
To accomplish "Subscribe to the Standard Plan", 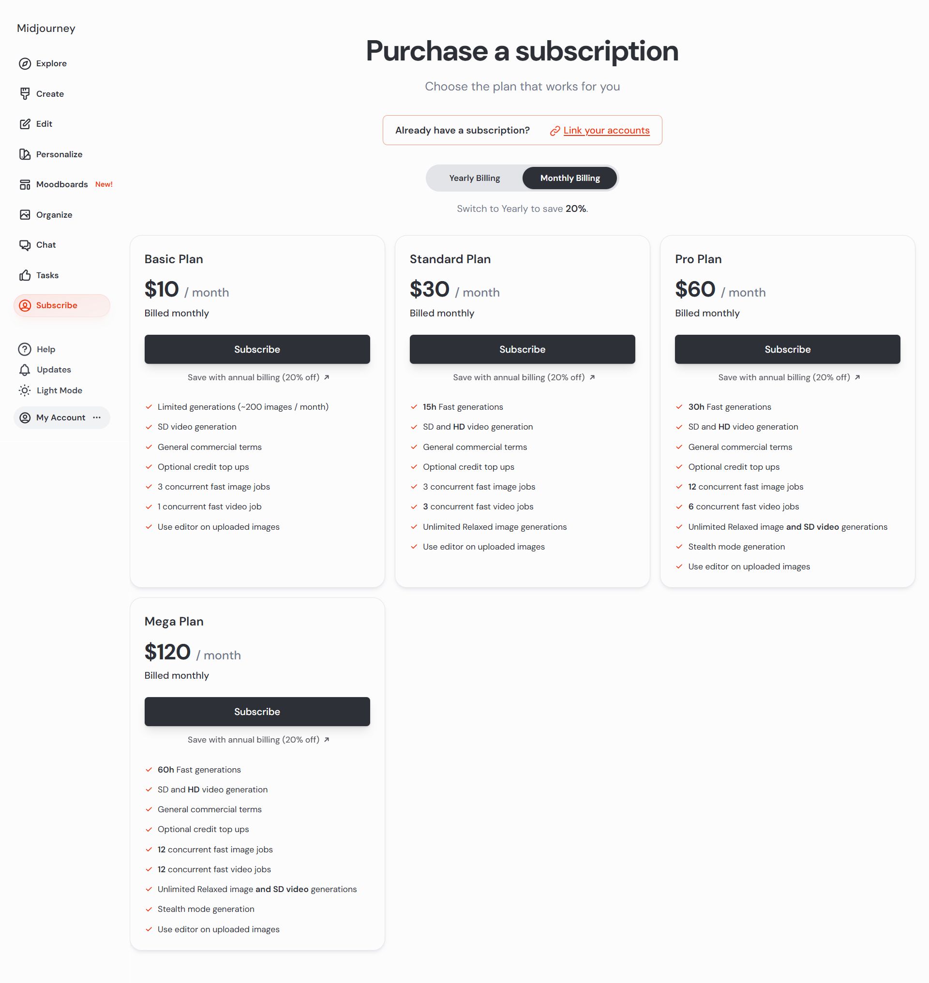I will (x=522, y=349).
